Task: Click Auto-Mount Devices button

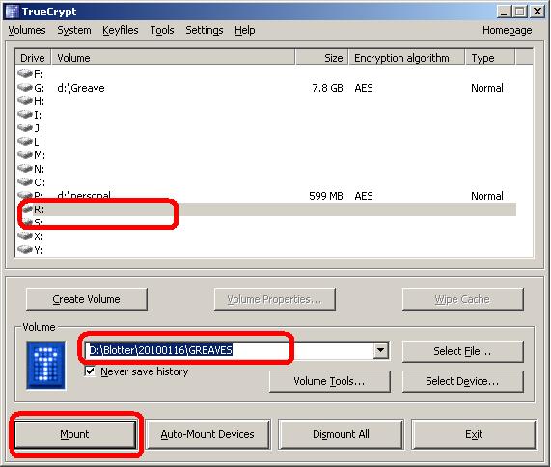Action: (x=207, y=434)
